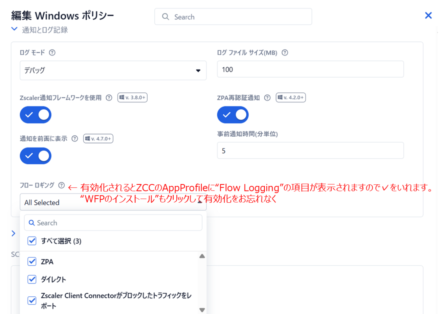Click the dropdown list scroll up arrow
The height and width of the screenshot is (314, 440).
(x=202, y=256)
